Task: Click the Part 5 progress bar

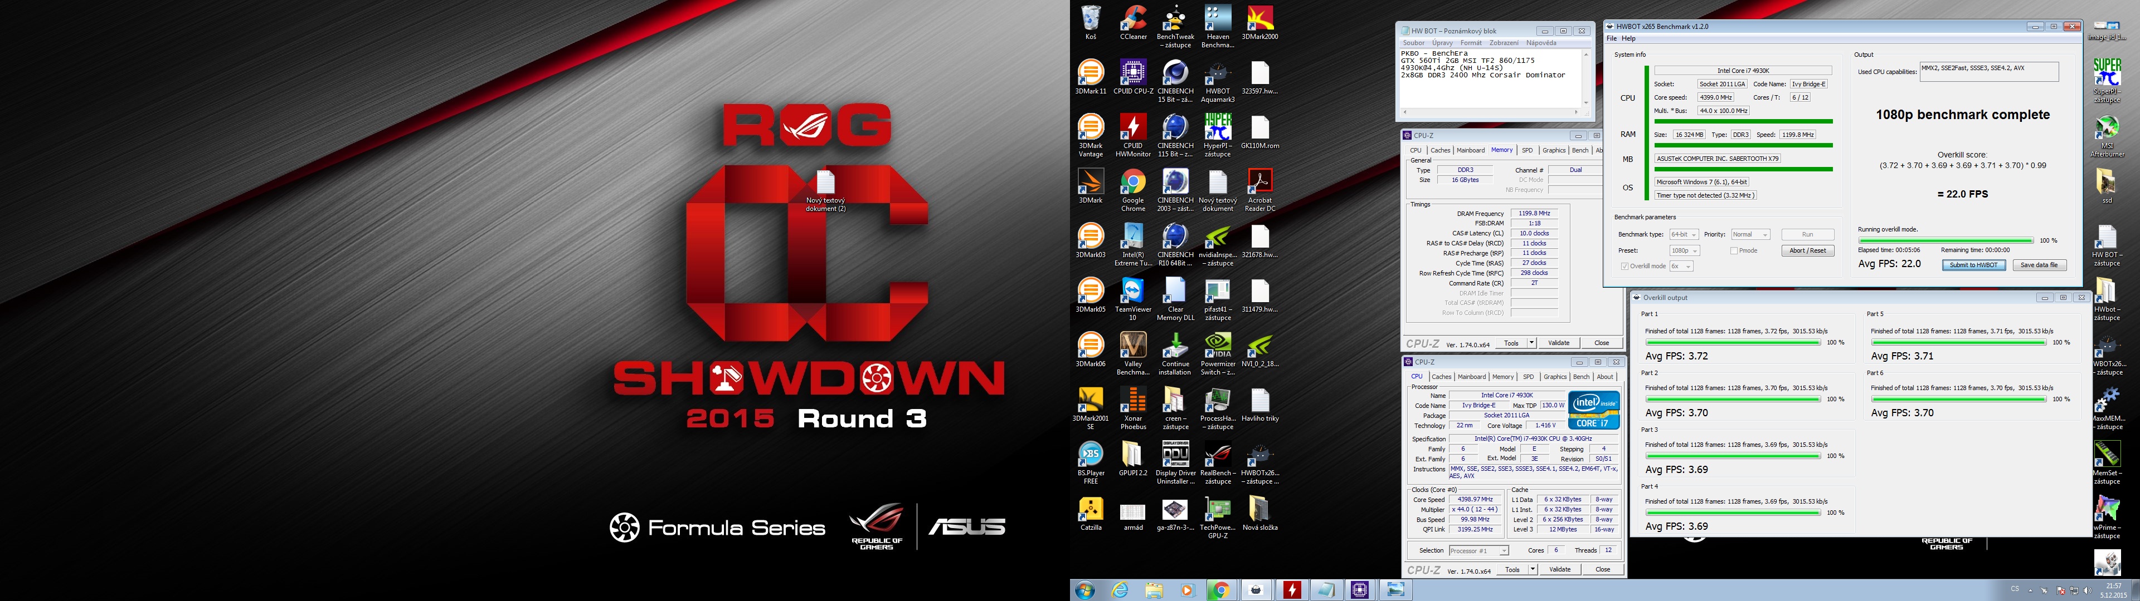Action: [x=1958, y=342]
